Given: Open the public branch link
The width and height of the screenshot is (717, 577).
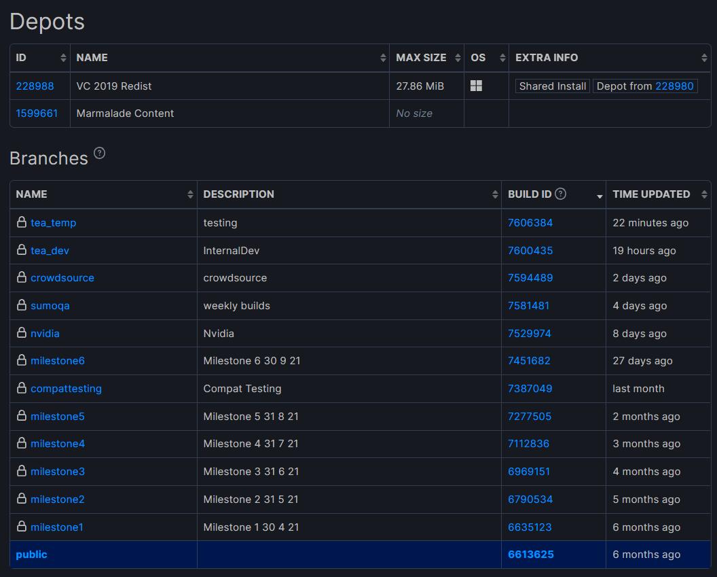Looking at the screenshot, I should click(31, 555).
